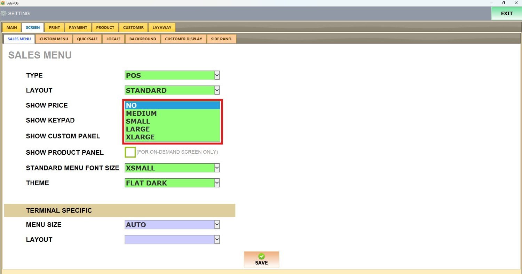522x274 pixels.
Task: Expand the Standard Menu Font Size dropdown
Action: coord(217,168)
